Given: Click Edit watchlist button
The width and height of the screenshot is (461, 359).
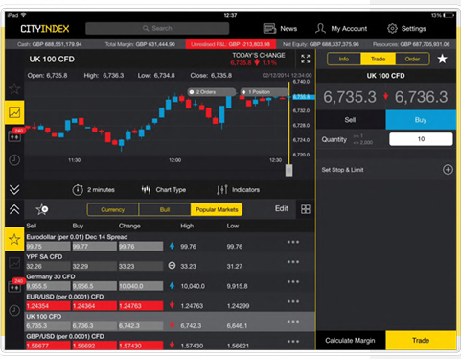Looking at the screenshot, I should point(282,208).
